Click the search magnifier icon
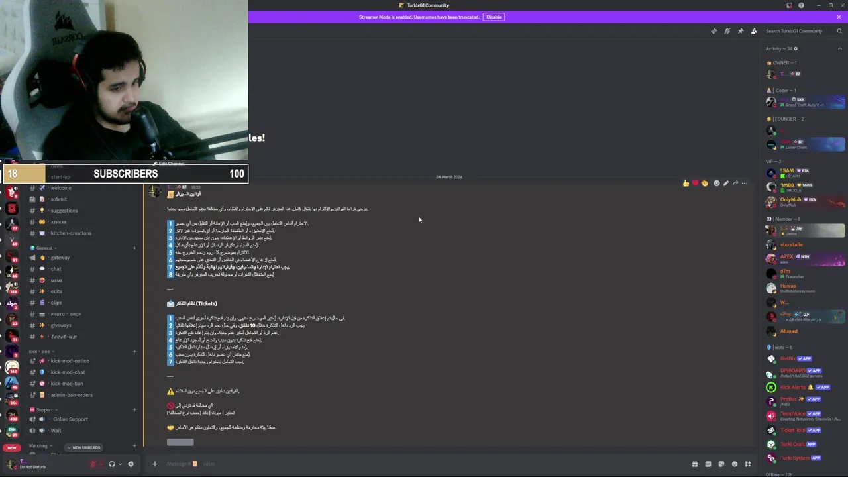Screen dimensions: 848x477 pos(839,31)
